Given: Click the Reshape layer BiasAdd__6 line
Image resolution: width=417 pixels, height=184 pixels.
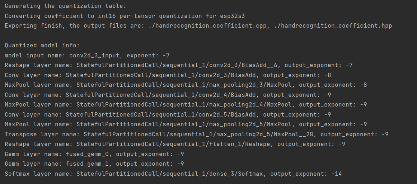Looking at the screenshot, I should tap(179, 65).
